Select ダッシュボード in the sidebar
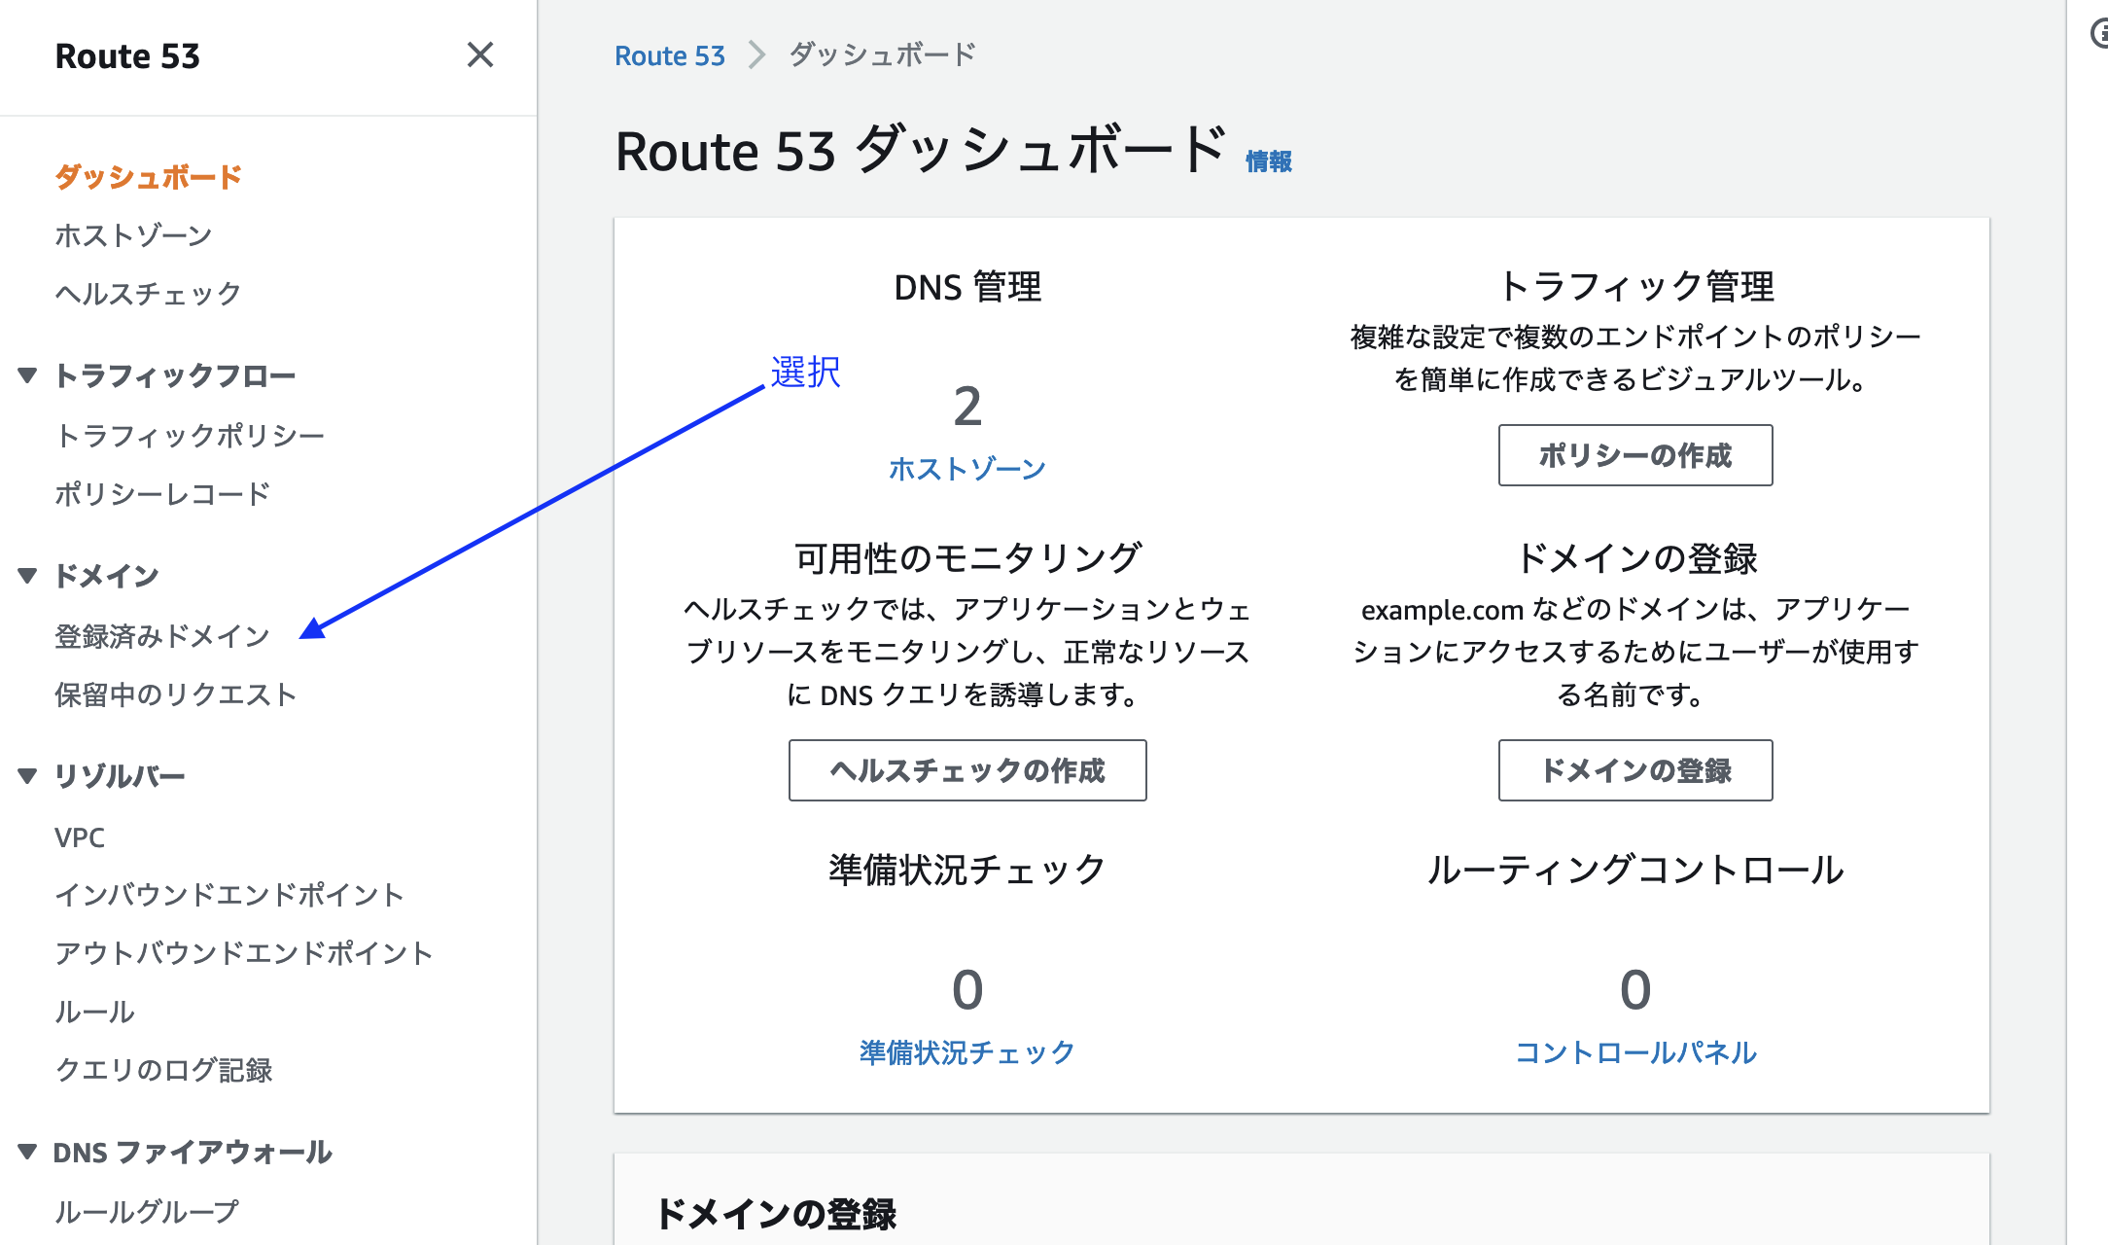 click(x=148, y=177)
